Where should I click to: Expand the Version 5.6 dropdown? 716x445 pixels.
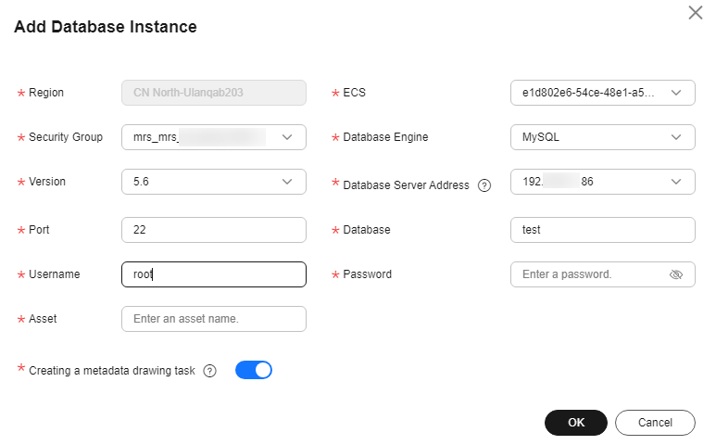(213, 182)
